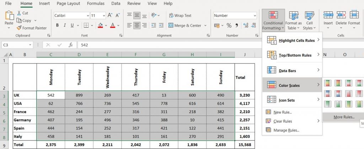Toggle Bold formatting
Image resolution: width=364 pixels, height=149 pixels.
(57, 26)
